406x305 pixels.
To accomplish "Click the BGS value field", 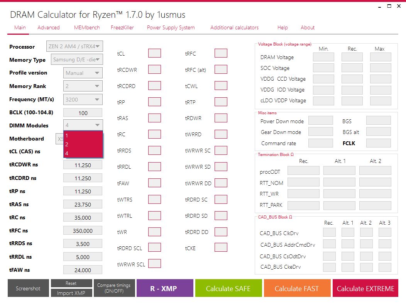I will pos(379,120).
